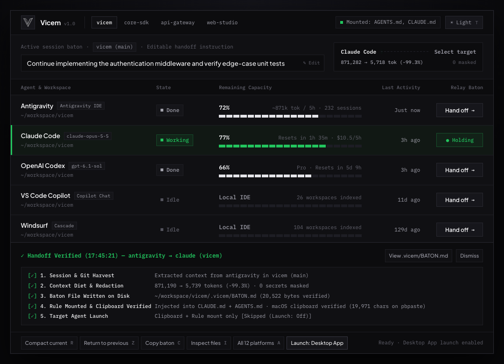This screenshot has height=364, width=504.
Task: Show All 12 platforms
Action: [259, 343]
